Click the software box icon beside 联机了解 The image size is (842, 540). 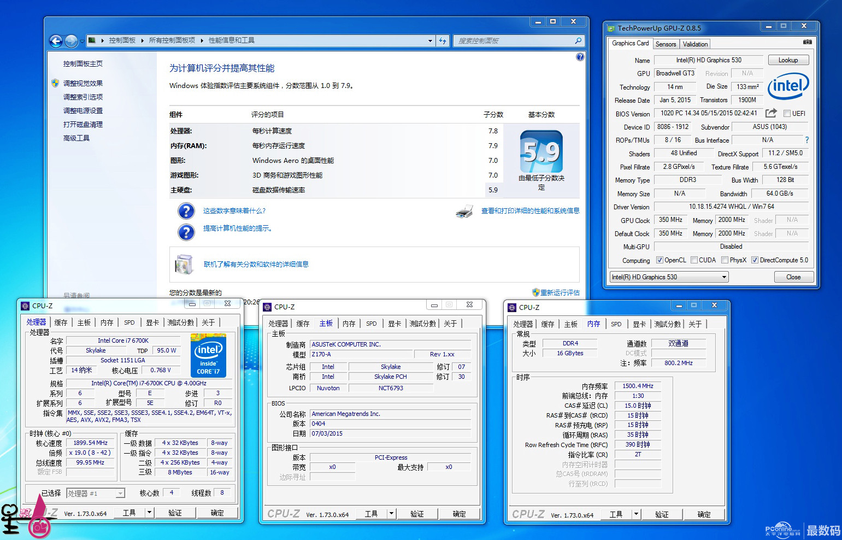(x=184, y=264)
